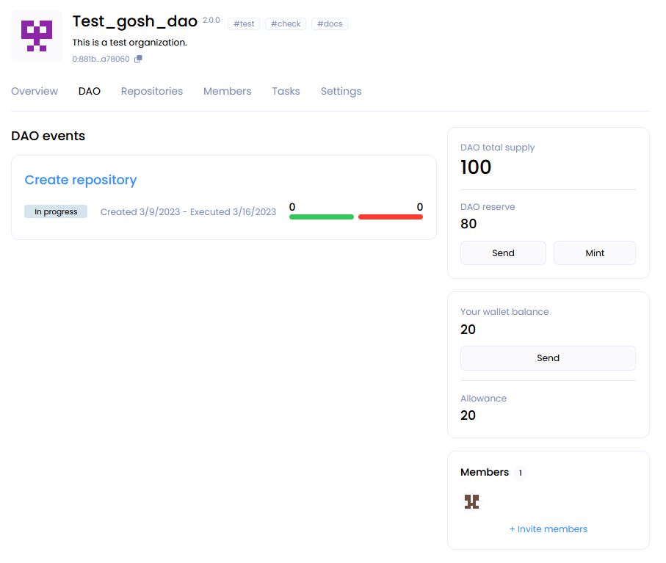
Task: Click the green yes-votes progress bar
Action: click(x=322, y=217)
